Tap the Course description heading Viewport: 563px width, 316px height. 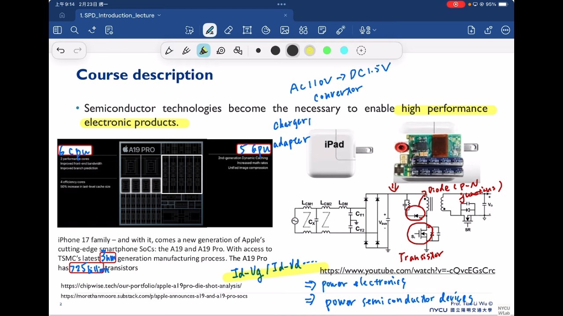click(145, 75)
